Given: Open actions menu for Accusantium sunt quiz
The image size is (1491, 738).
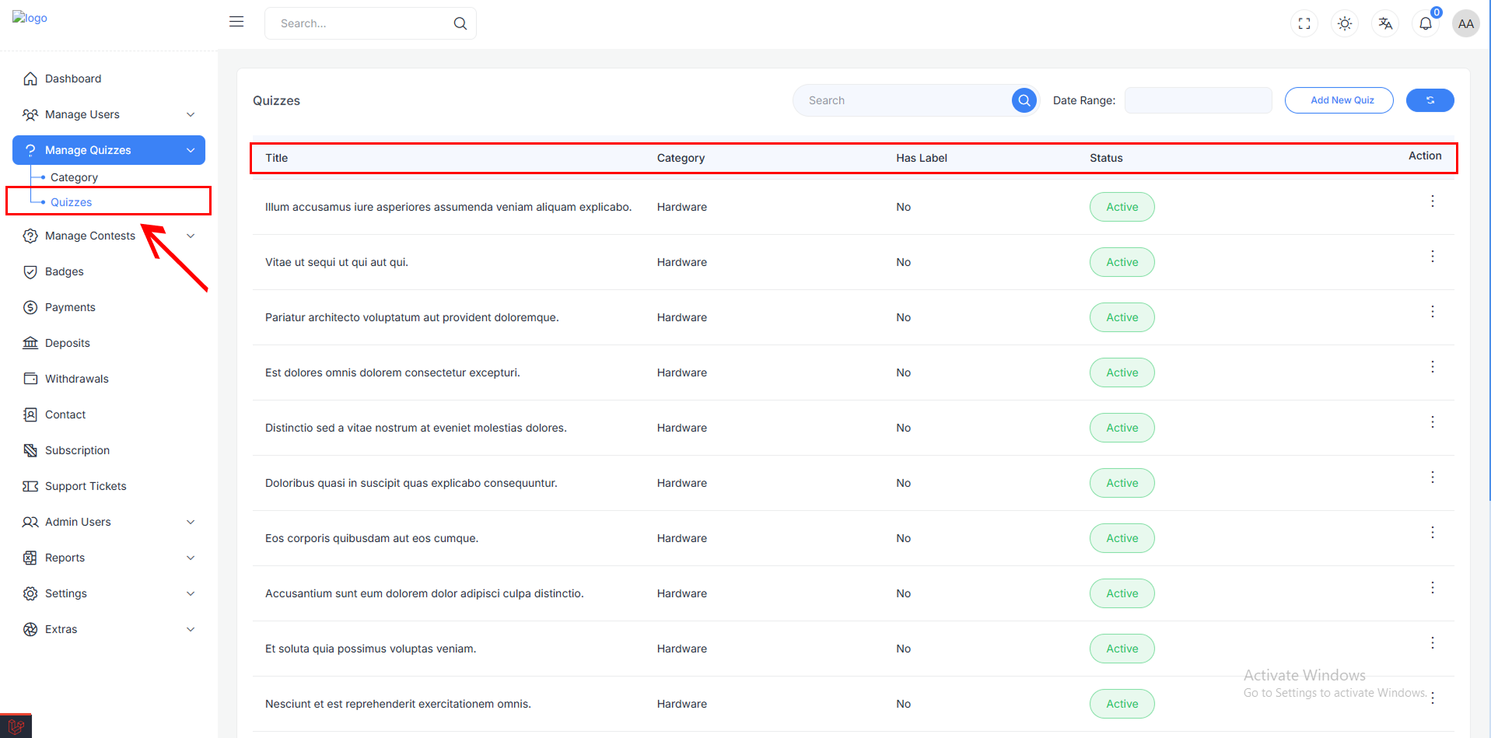Looking at the screenshot, I should pyautogui.click(x=1432, y=588).
